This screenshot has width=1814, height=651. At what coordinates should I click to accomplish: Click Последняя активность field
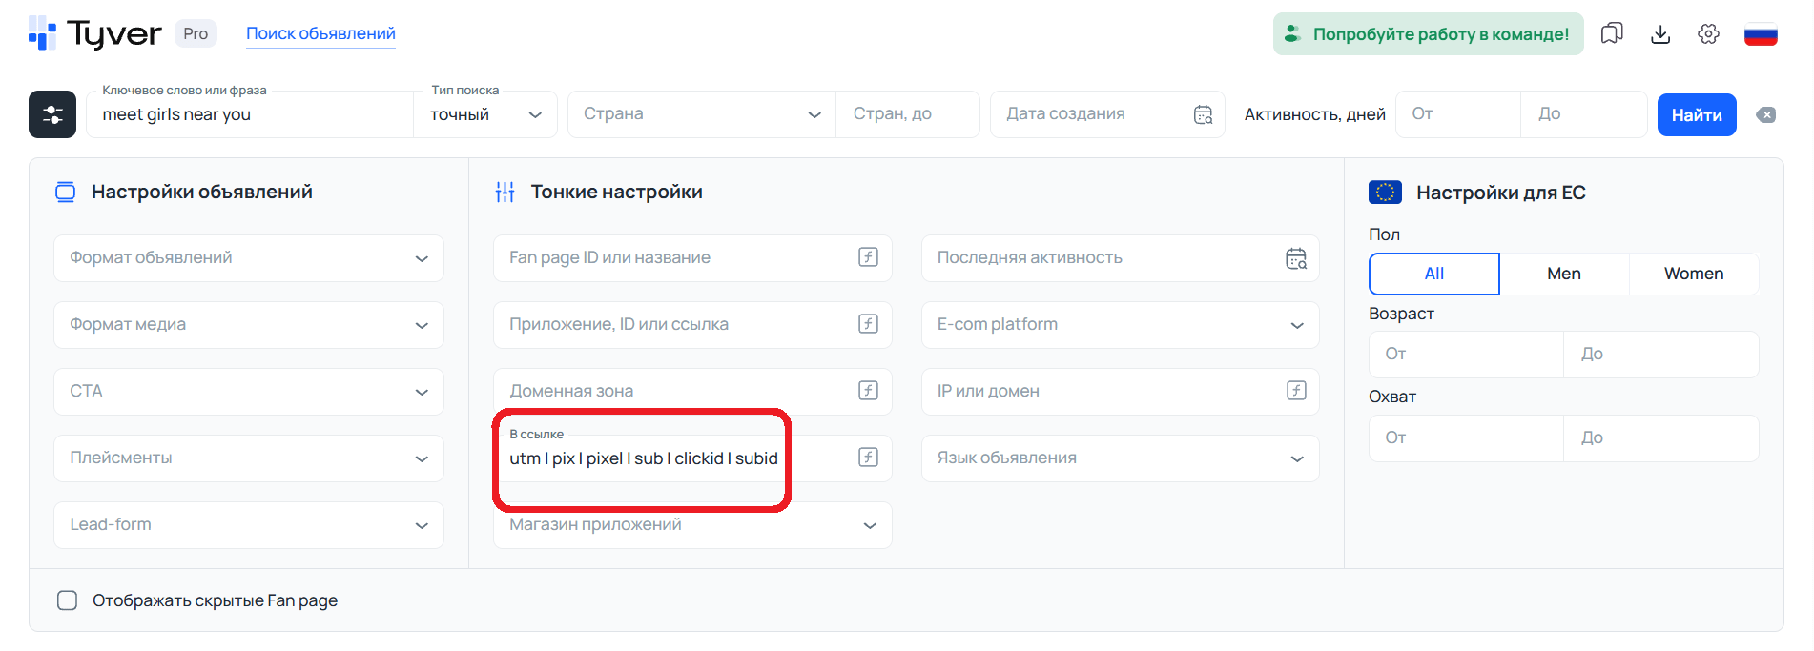1120,258
